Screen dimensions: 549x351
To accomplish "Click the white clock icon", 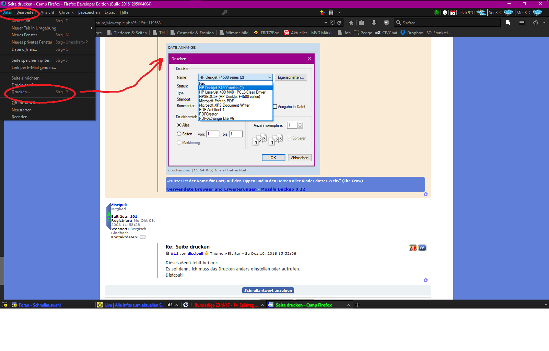I will tap(445, 12).
